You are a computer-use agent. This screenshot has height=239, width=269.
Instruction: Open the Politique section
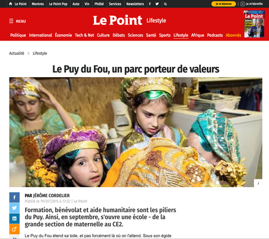pos(18,35)
